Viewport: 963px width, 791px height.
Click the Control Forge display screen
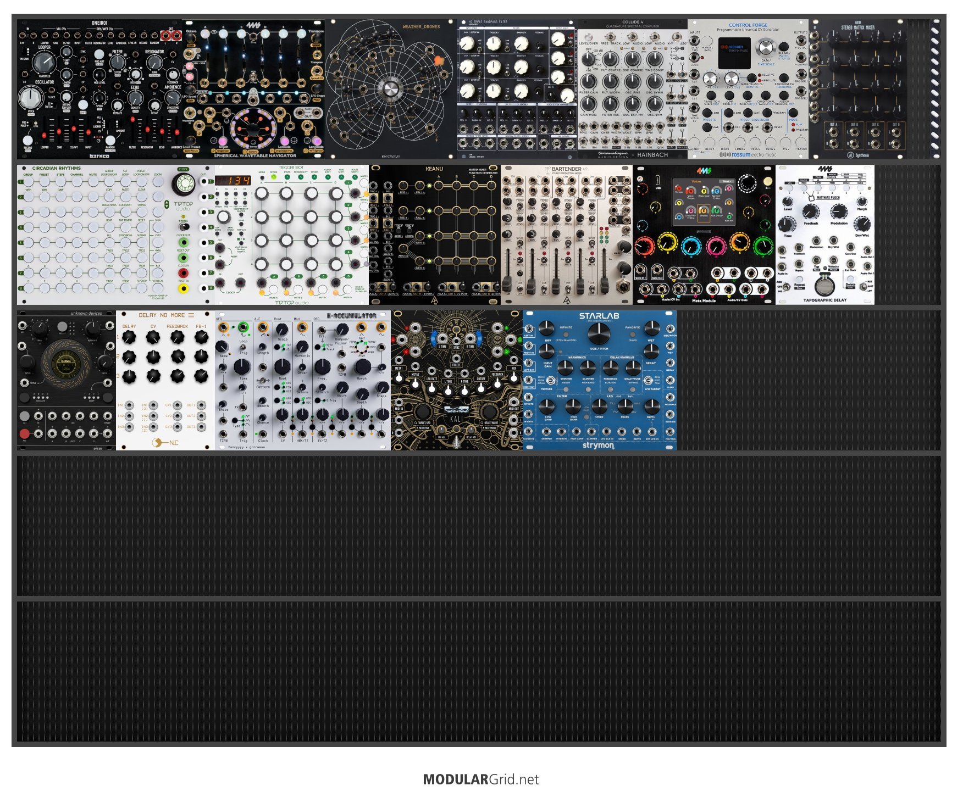point(734,53)
